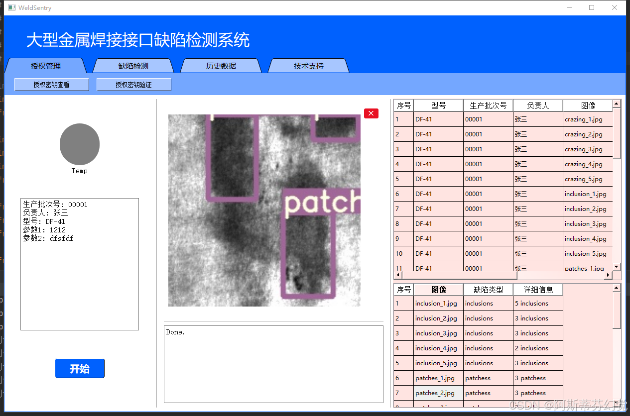Click the right arrow of the horizontal scrollbar

tap(609, 275)
